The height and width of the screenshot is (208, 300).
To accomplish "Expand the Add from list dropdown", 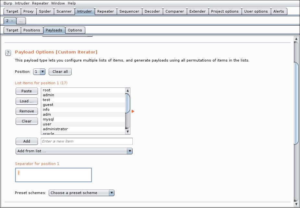I will pos(74,151).
